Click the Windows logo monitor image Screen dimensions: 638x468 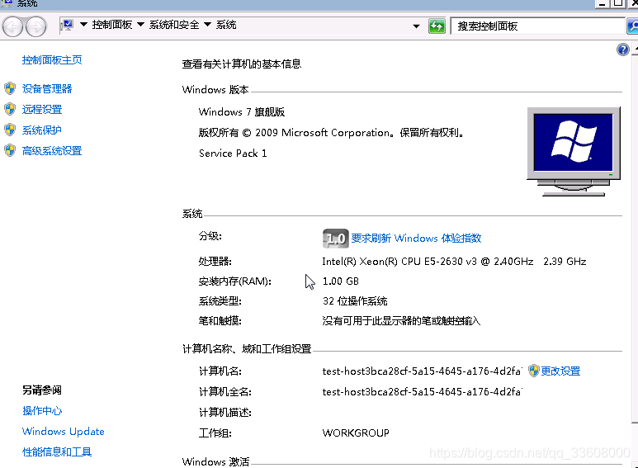pos(574,151)
